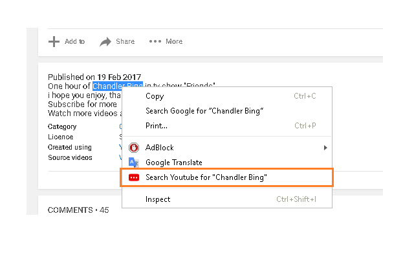The height and width of the screenshot is (258, 414).
Task: Click the plus Add to icon
Action: (54, 41)
